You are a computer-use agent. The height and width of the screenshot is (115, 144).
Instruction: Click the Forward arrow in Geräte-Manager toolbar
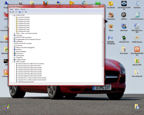tap(13, 12)
